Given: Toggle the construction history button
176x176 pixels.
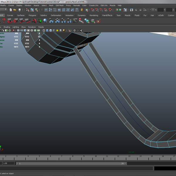Looking at the screenshot, I should click(125, 10).
